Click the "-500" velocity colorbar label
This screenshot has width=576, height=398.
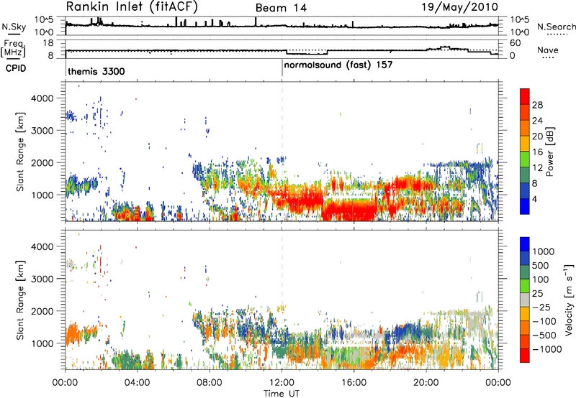(x=544, y=335)
